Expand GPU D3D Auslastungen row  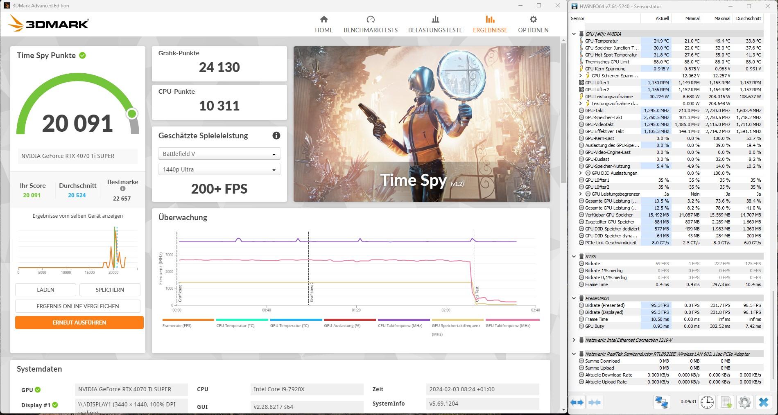coord(580,173)
